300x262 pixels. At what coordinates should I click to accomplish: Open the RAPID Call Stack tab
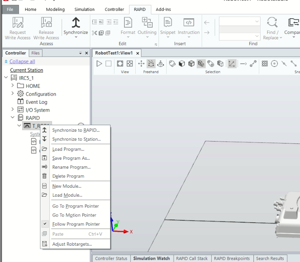[192, 259]
